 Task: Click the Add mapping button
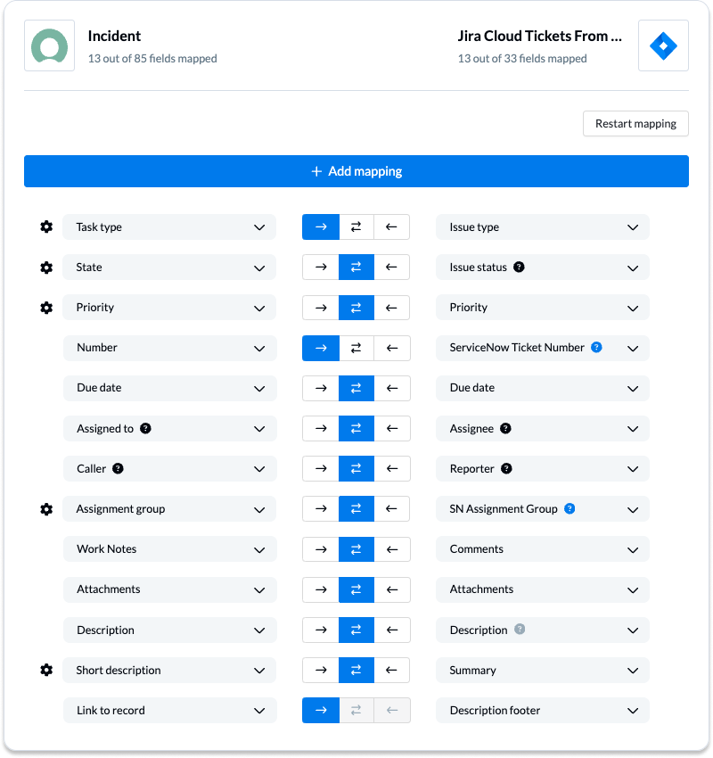click(x=356, y=171)
